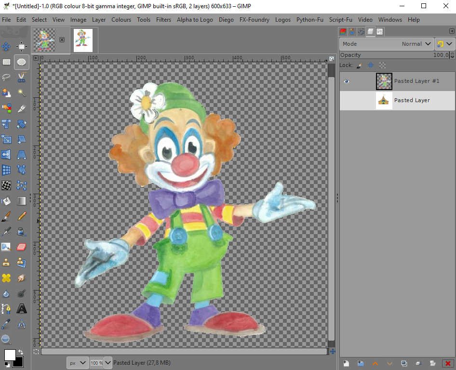Select the Eraser tool
The height and width of the screenshot is (370, 456).
[x=22, y=247]
